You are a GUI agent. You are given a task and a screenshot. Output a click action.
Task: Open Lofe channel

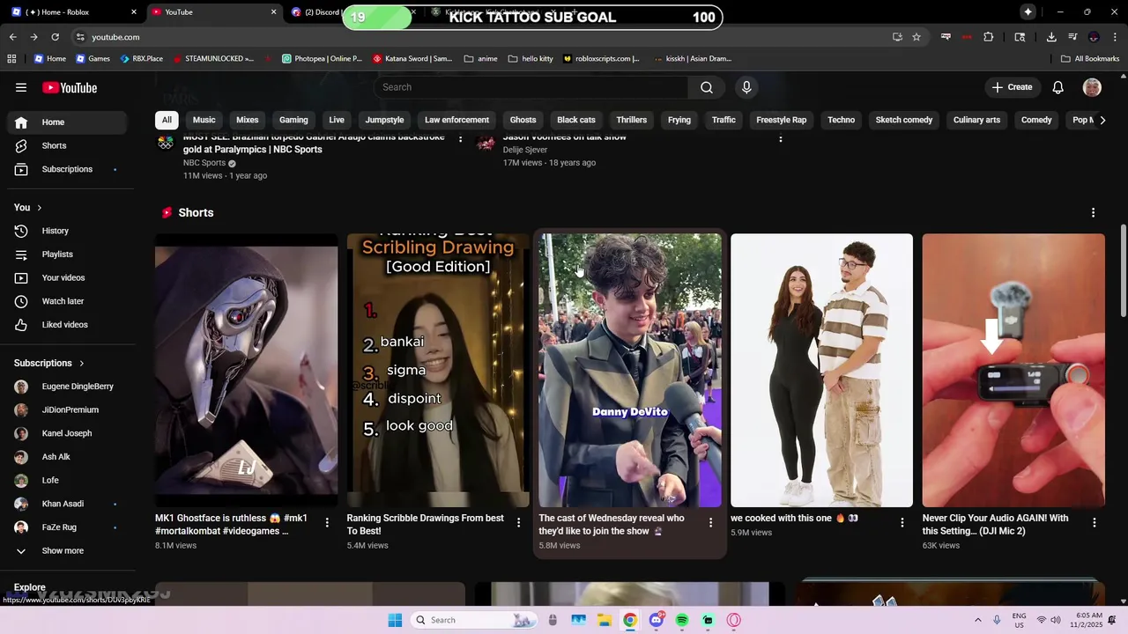click(x=67, y=480)
